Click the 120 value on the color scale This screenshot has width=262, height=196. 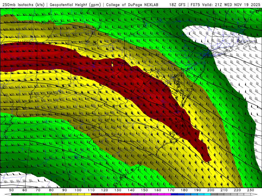[x=104, y=190]
